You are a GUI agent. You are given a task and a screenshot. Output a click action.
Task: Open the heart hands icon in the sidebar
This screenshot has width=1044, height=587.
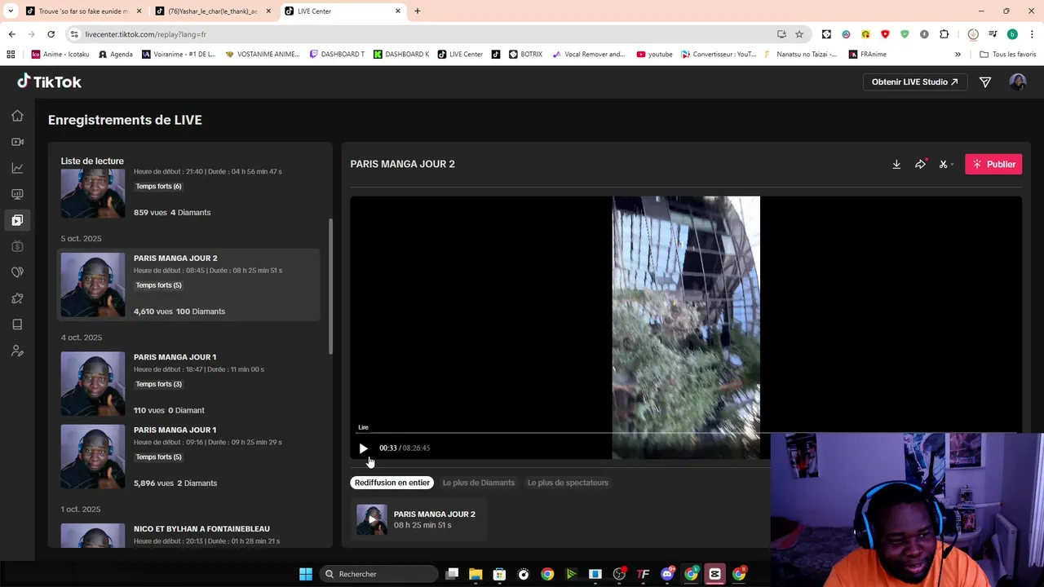pyautogui.click(x=17, y=272)
